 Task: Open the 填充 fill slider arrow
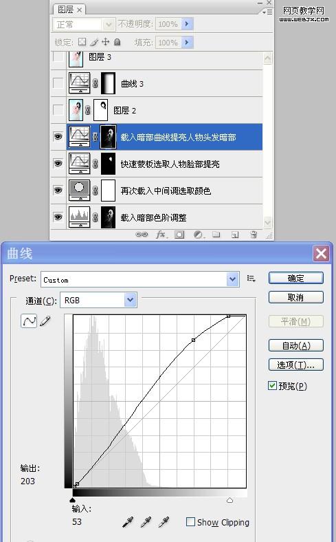pos(187,42)
